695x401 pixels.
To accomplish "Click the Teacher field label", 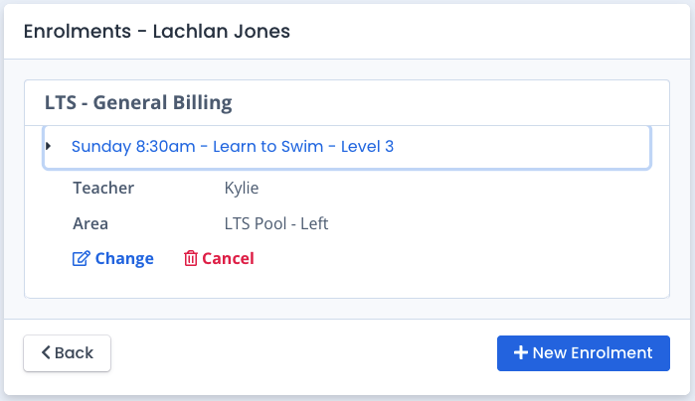I will point(103,189).
